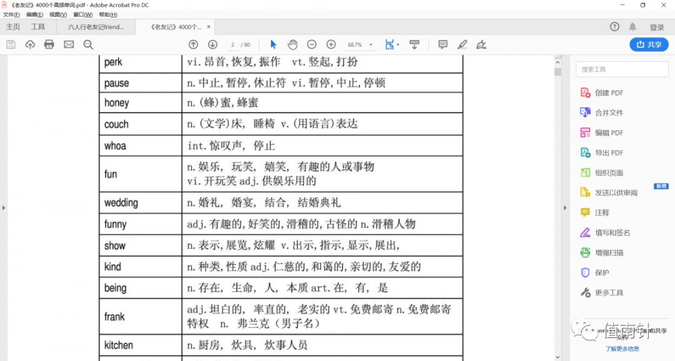Open the 帮助 menu
675x361 pixels.
coord(108,14)
